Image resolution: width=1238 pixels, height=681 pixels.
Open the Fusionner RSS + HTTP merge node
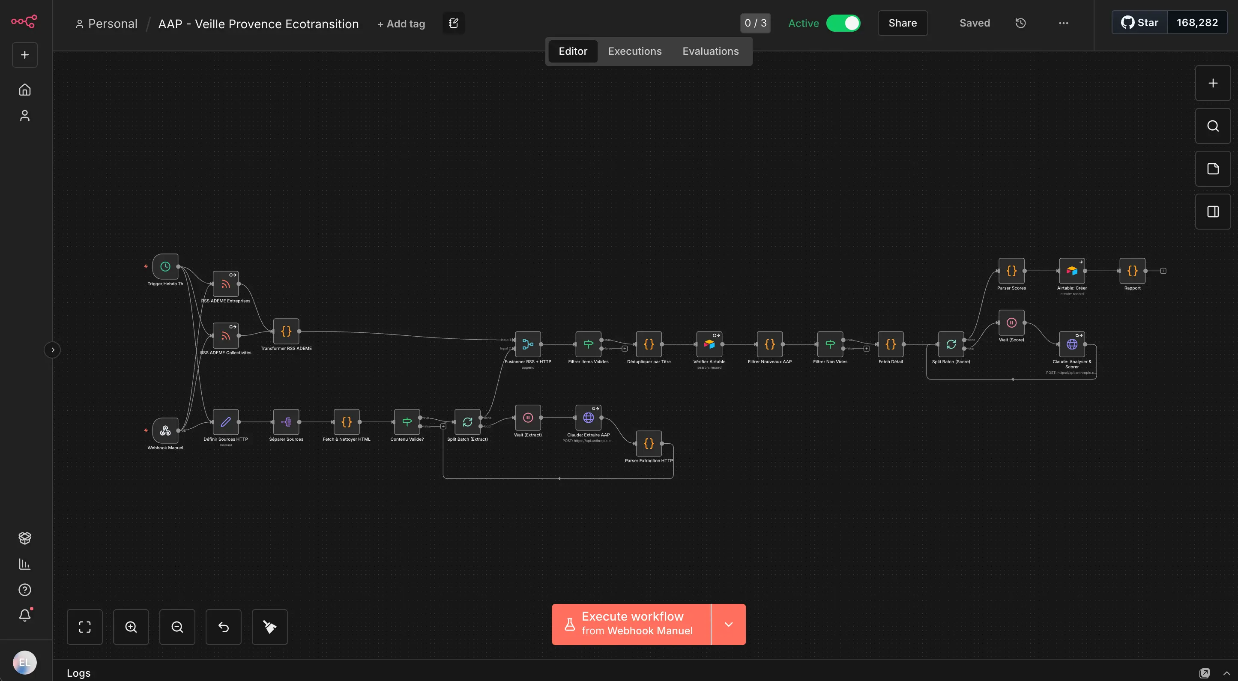(x=528, y=344)
